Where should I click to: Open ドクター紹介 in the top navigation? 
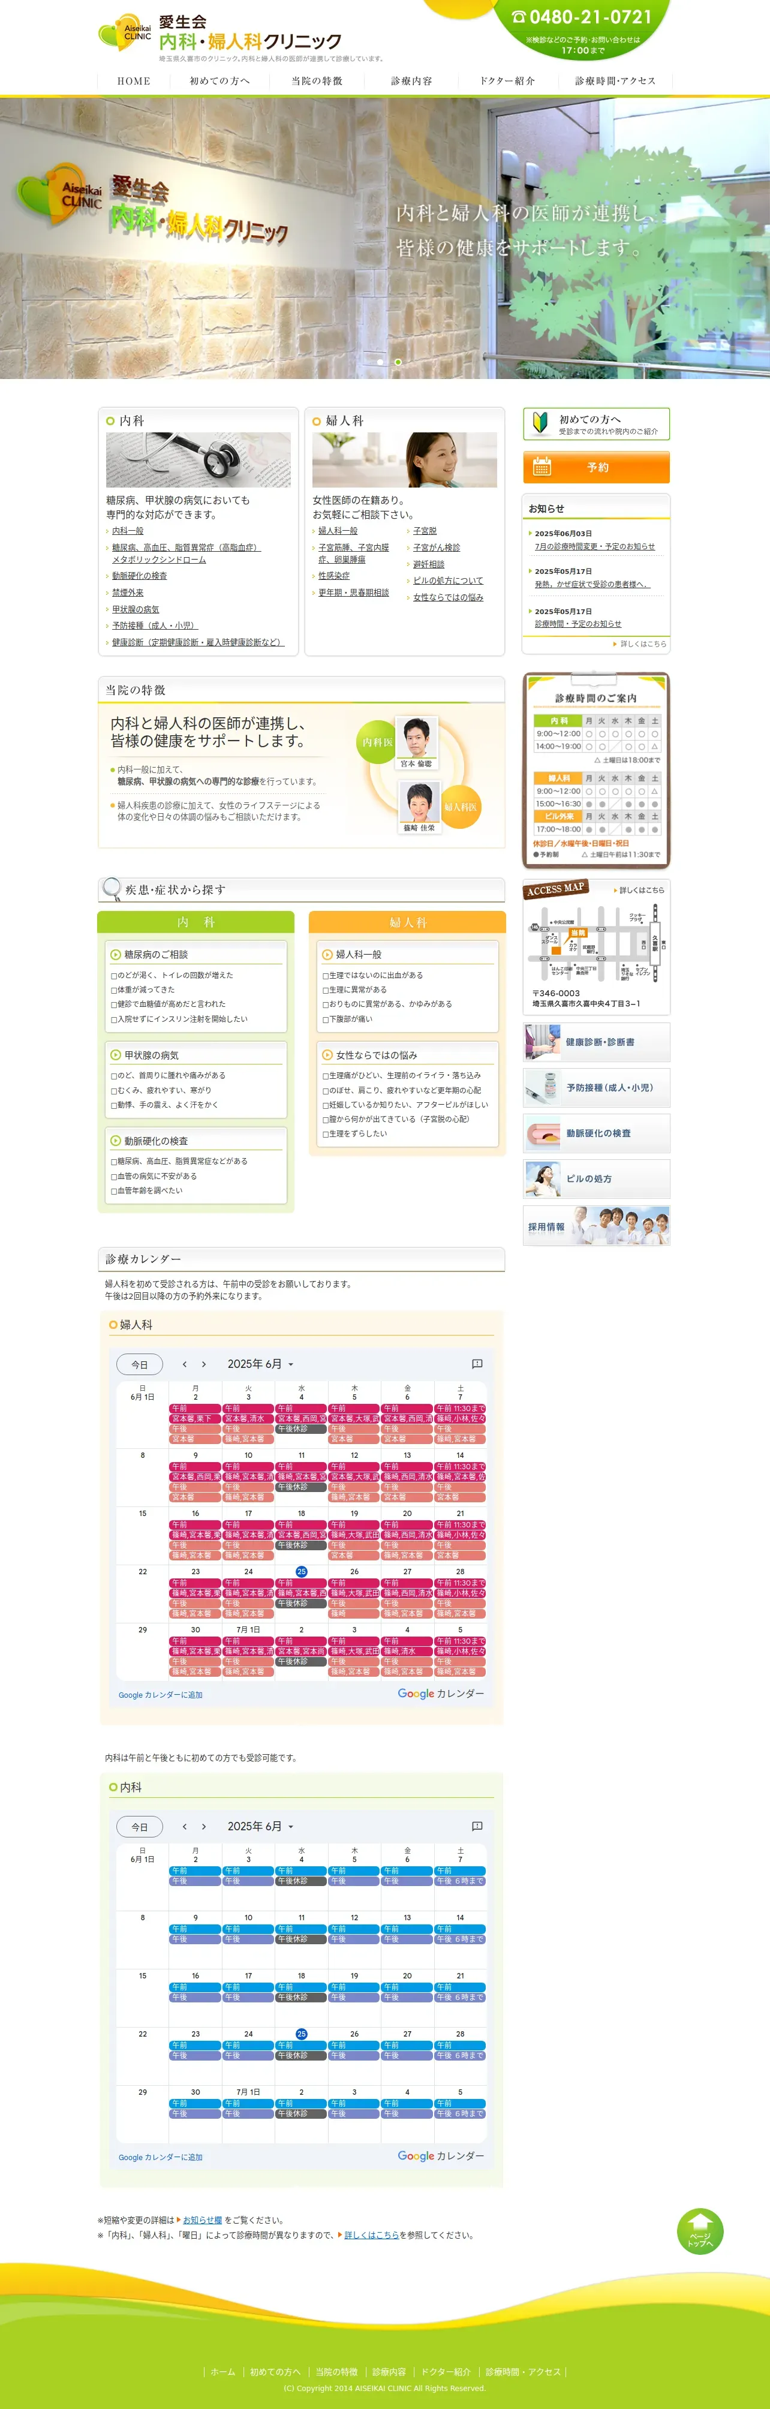(507, 82)
